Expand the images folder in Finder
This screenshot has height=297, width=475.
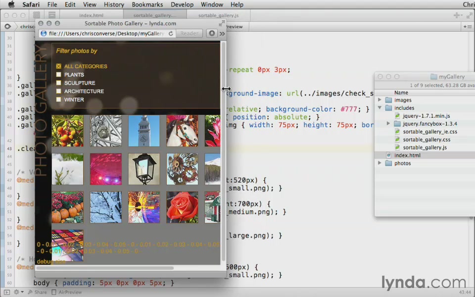(380, 100)
